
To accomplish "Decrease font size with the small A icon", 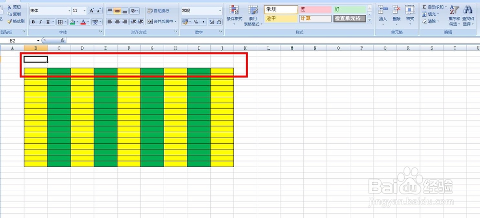I will coord(98,11).
